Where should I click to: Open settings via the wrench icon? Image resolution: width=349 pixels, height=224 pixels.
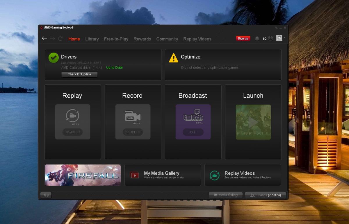276,28
